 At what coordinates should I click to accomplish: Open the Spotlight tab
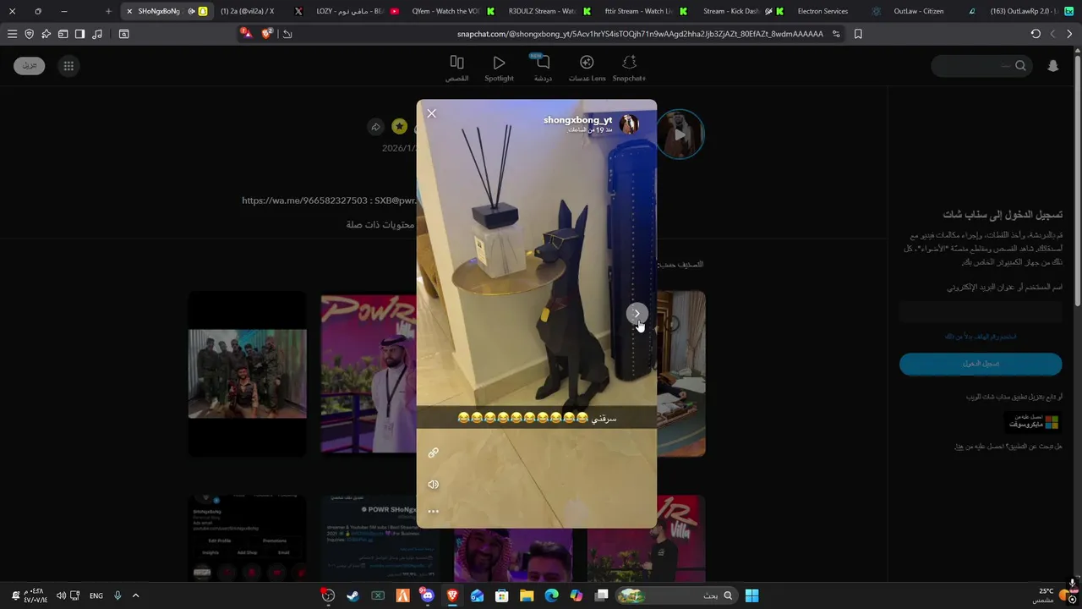[x=499, y=69]
